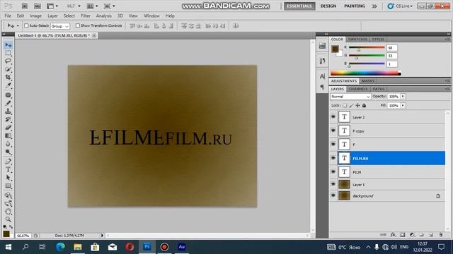Open the Opacity slider arrow
Image resolution: width=453 pixels, height=254 pixels.
tap(403, 97)
